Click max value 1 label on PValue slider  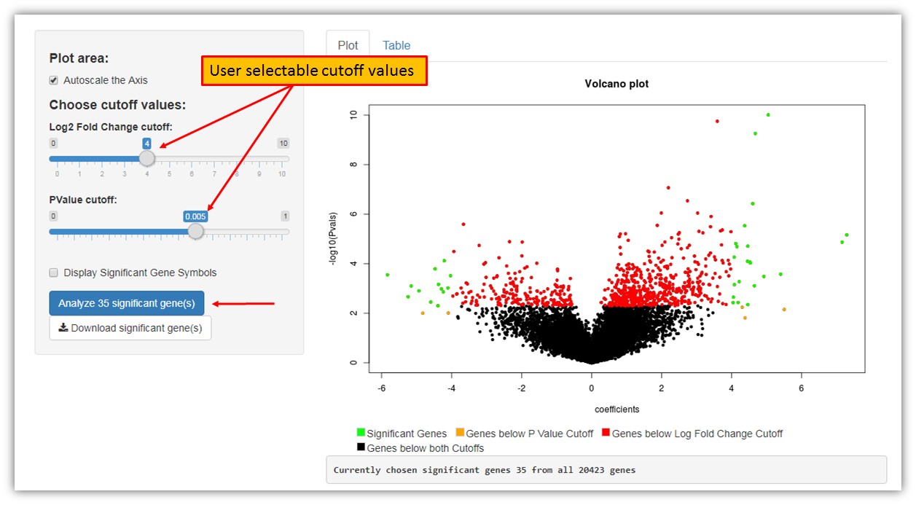tap(285, 216)
